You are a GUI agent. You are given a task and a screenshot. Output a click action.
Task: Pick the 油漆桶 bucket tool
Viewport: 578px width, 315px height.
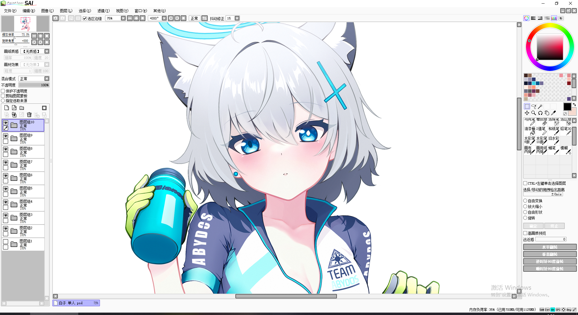point(530,131)
